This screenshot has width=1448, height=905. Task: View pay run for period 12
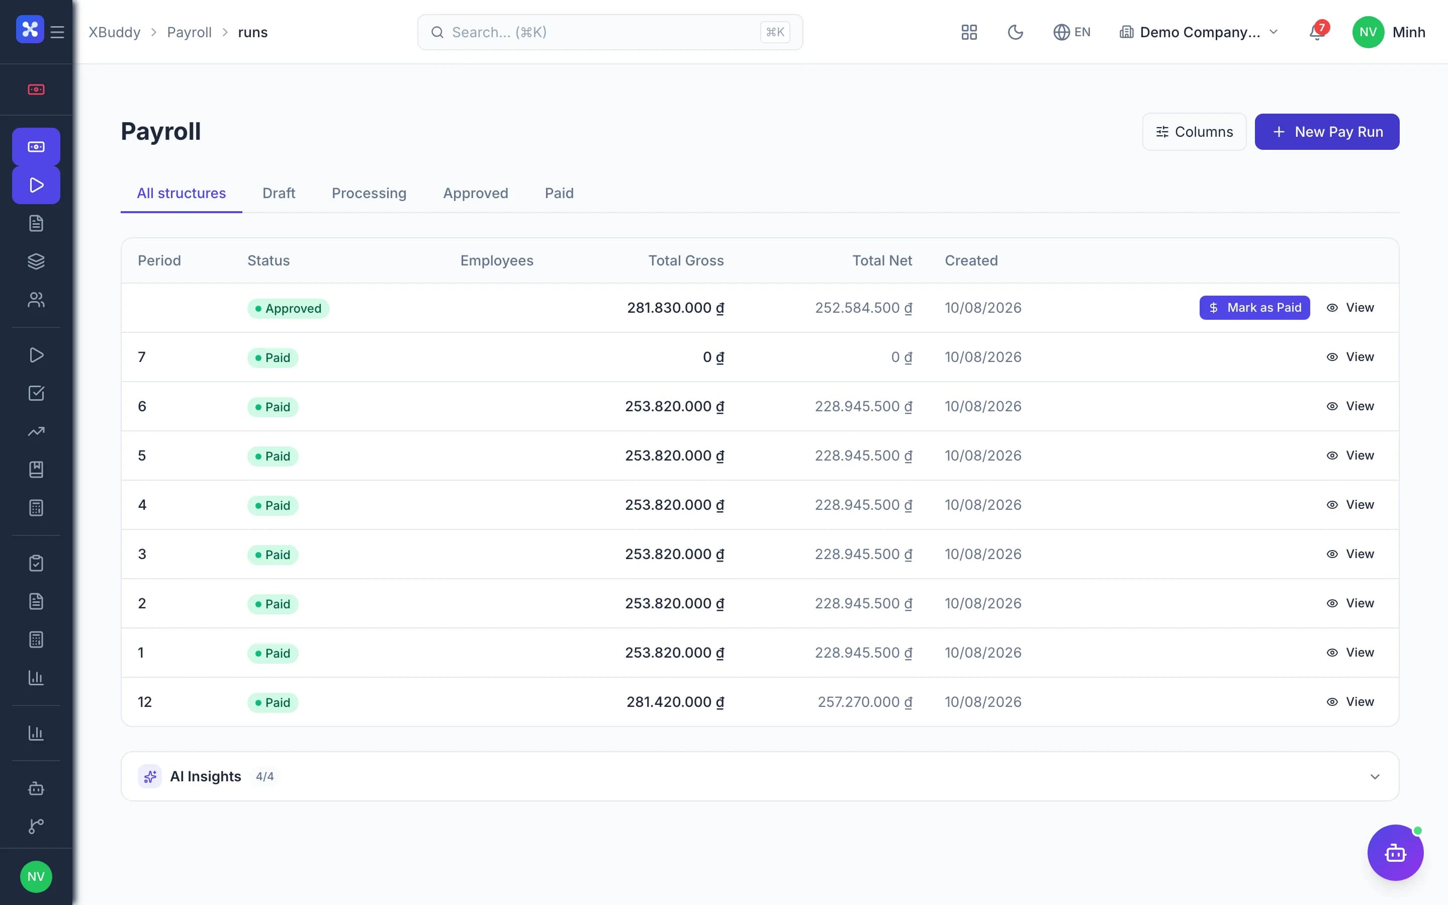[x=1350, y=701]
